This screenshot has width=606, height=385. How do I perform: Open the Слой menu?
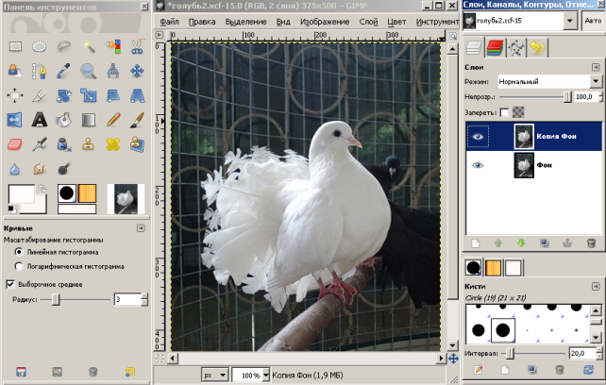pyautogui.click(x=368, y=22)
